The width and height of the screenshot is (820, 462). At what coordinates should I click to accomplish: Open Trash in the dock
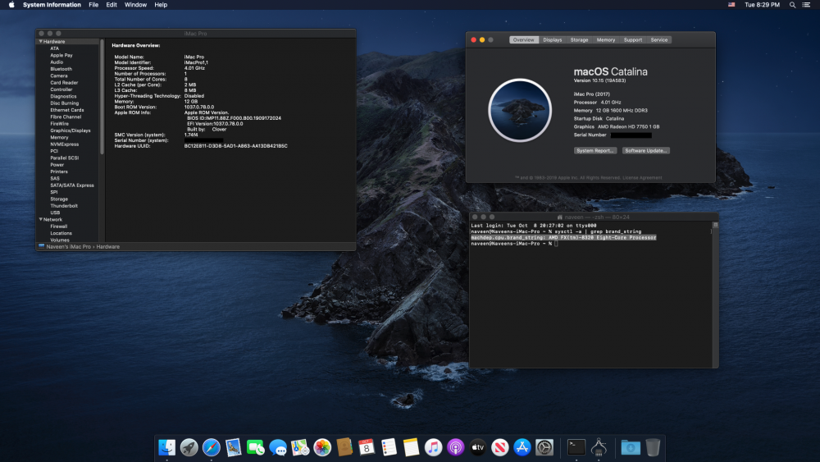tap(653, 447)
